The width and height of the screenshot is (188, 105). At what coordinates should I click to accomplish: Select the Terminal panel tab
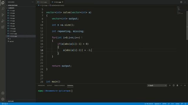(70, 85)
